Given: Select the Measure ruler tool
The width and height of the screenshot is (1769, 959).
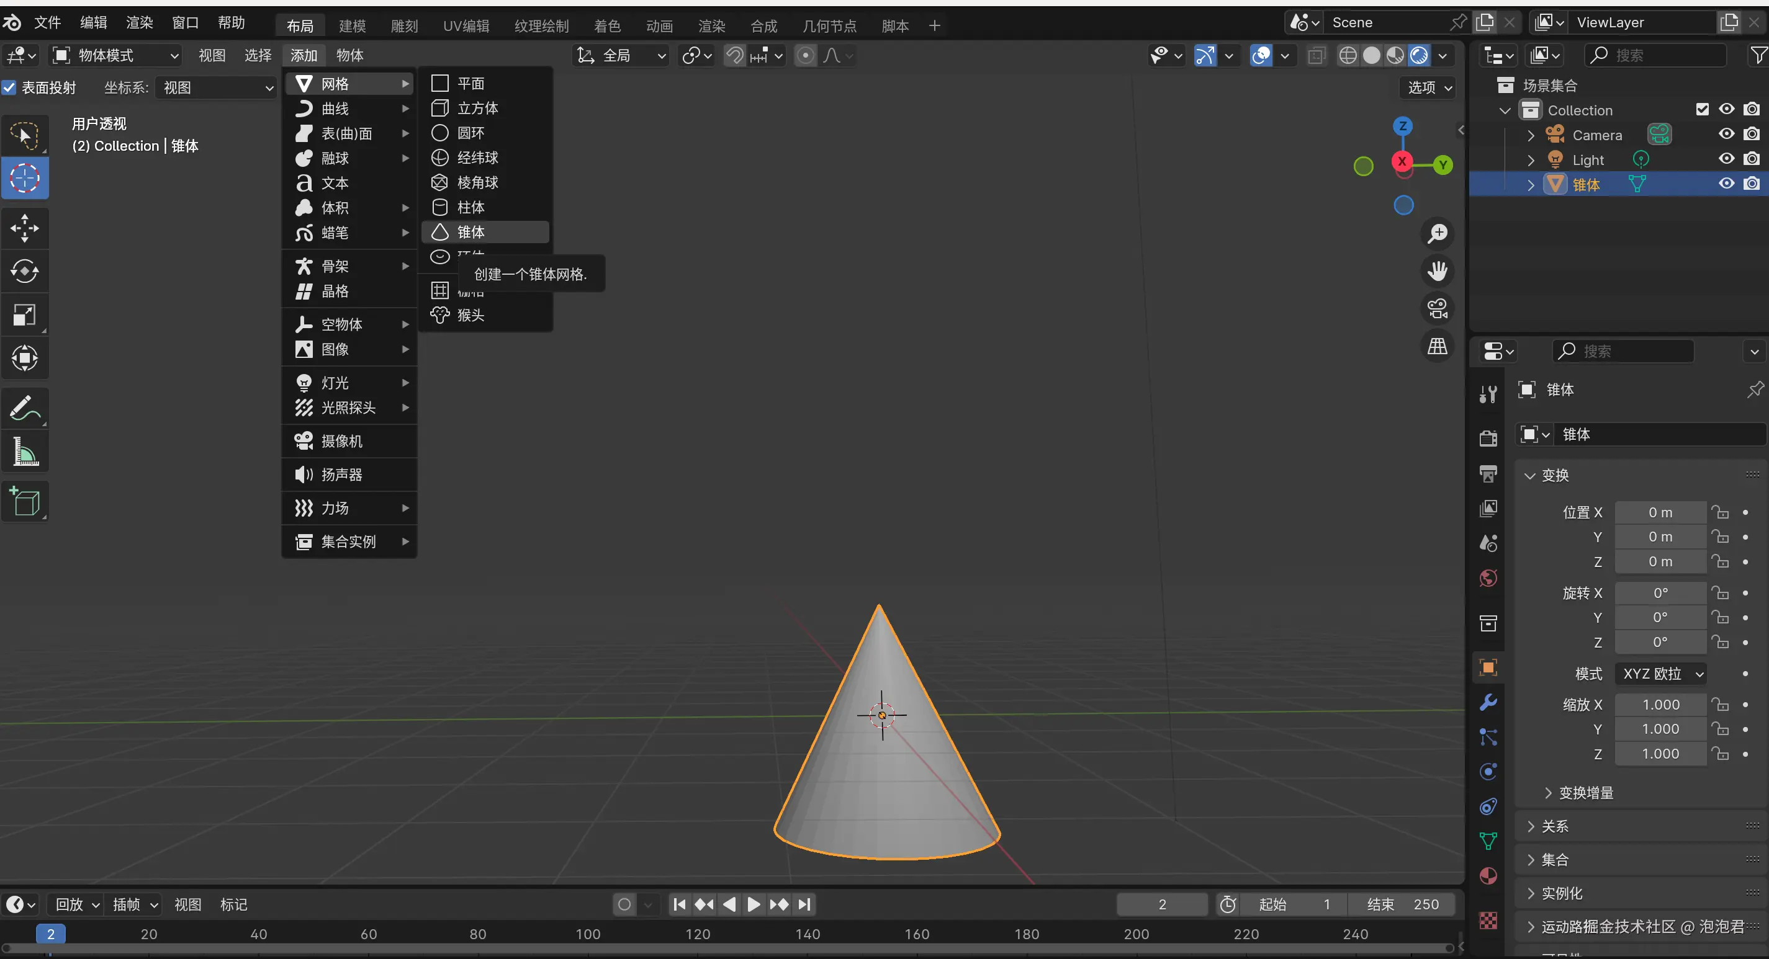Looking at the screenshot, I should 25,452.
